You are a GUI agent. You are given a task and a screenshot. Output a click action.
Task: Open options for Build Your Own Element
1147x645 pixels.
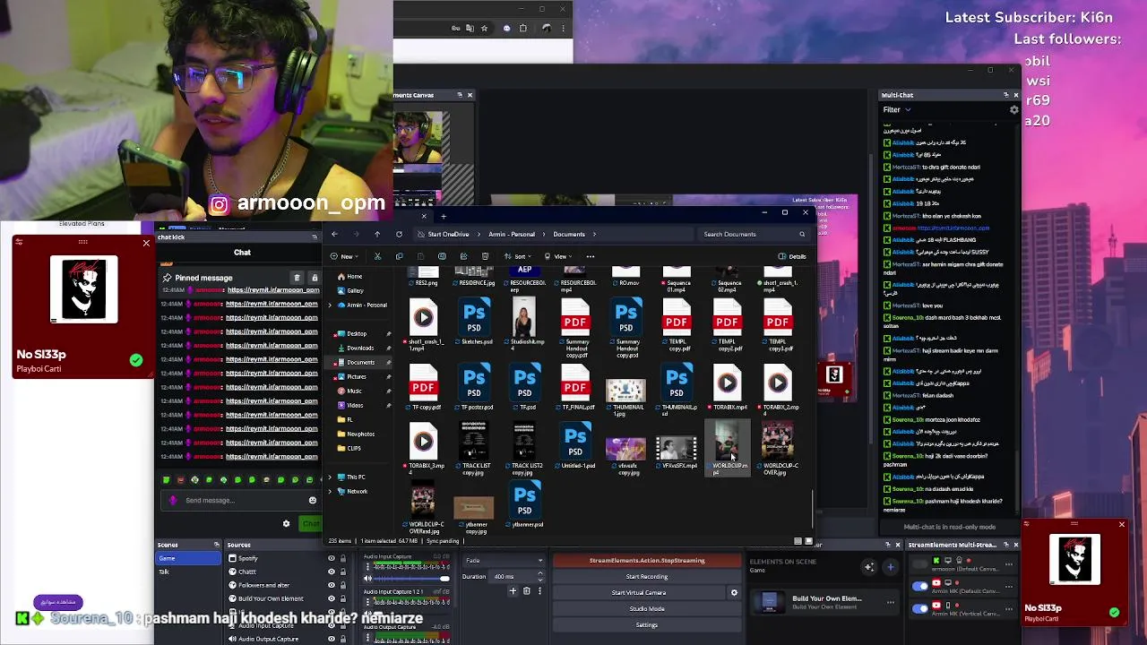[890, 603]
